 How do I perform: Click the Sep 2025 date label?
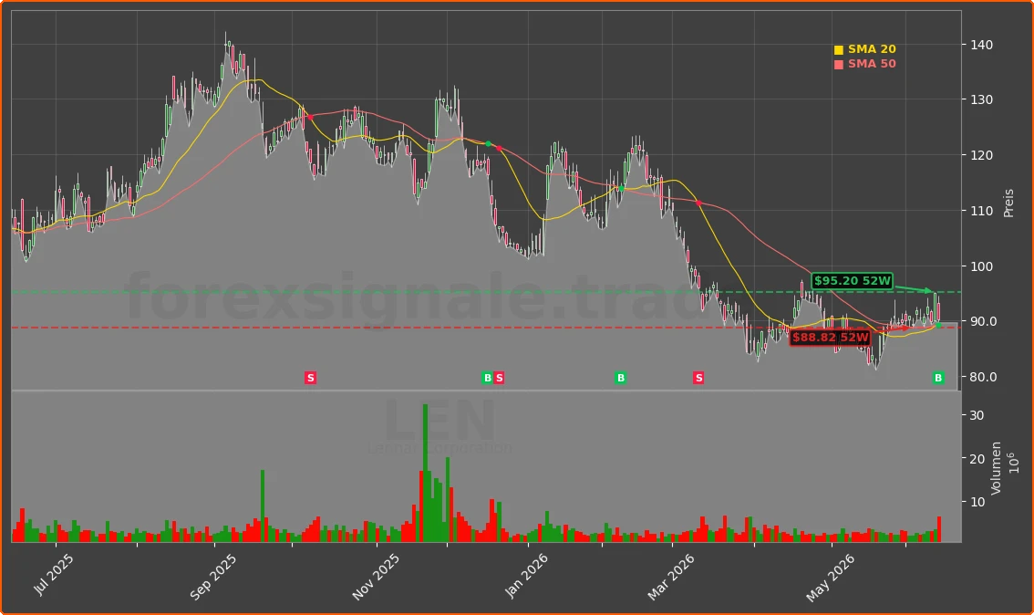point(212,577)
